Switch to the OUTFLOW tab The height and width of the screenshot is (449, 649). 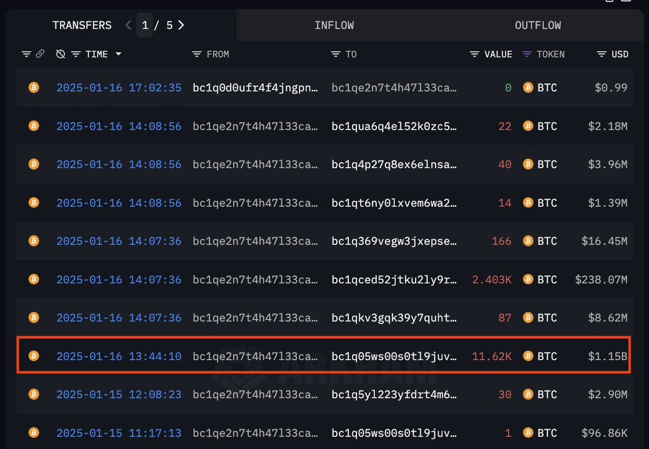tap(538, 25)
